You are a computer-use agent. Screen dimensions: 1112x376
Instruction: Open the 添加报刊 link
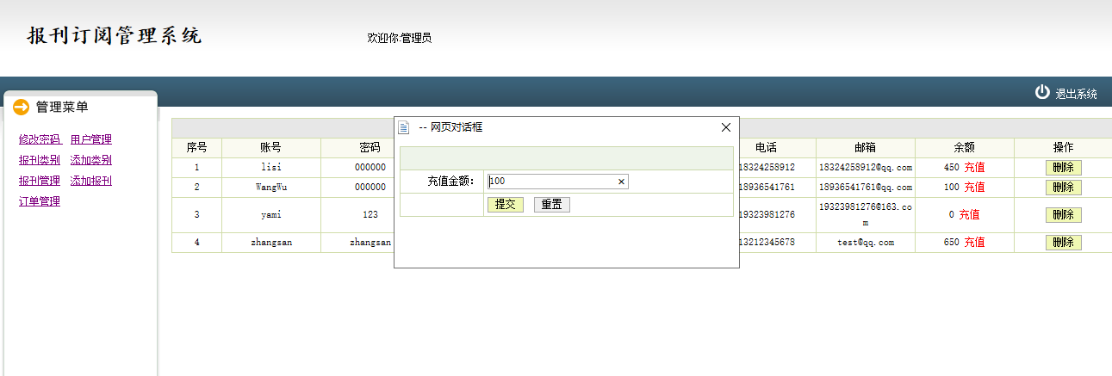tap(91, 181)
